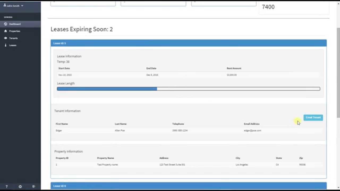The image size is (340, 191).
Task: Click the Rent Amount column header
Action: (234, 68)
